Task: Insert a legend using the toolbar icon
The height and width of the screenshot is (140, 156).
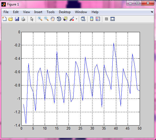Action: click(x=98, y=19)
